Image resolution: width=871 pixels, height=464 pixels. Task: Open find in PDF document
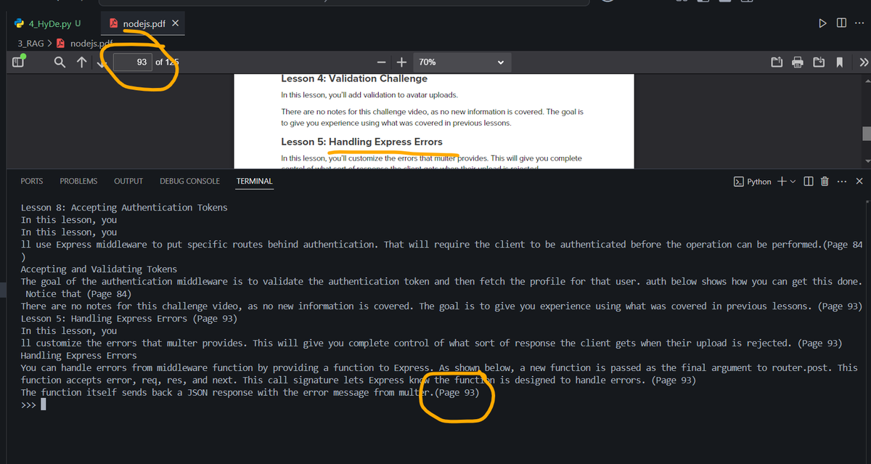tap(60, 62)
